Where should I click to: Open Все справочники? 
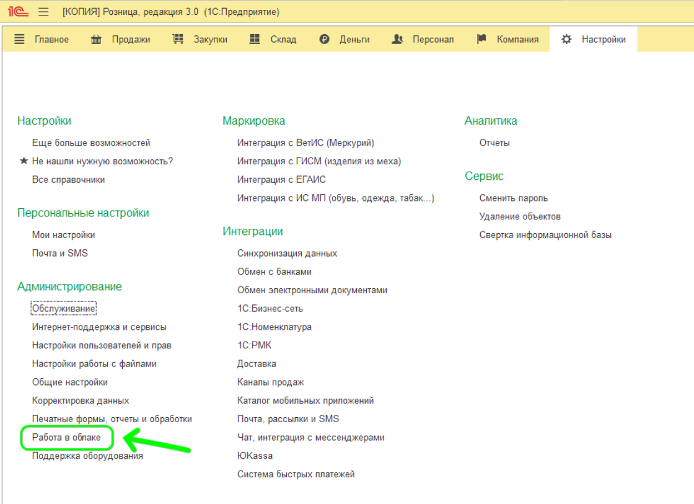pos(68,180)
